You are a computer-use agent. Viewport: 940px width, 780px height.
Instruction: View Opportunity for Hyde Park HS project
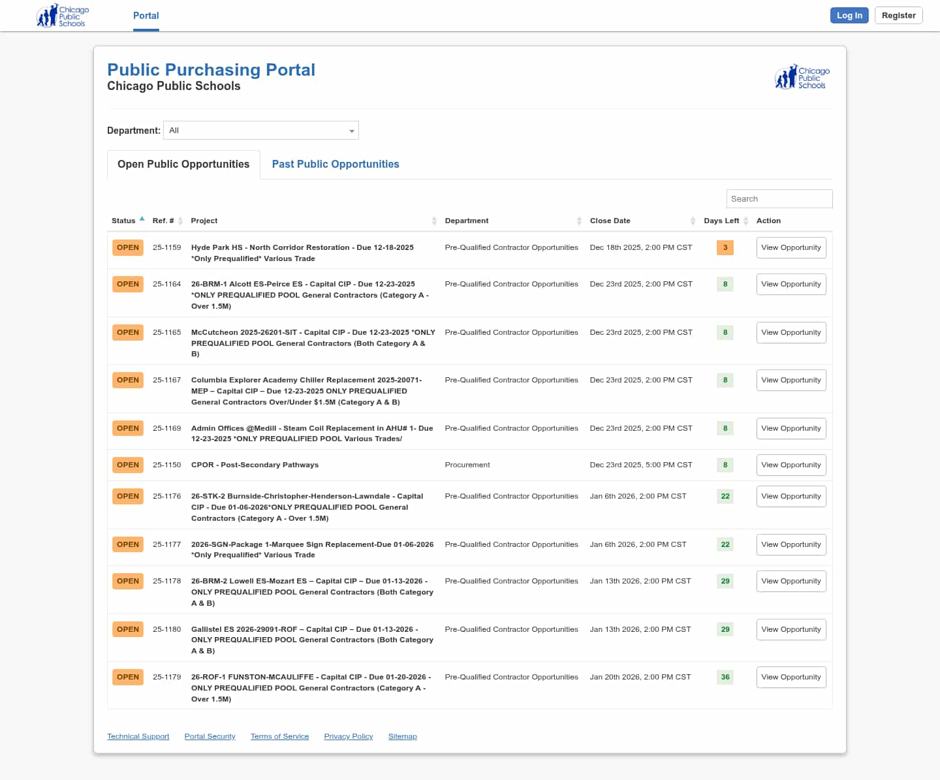[791, 248]
